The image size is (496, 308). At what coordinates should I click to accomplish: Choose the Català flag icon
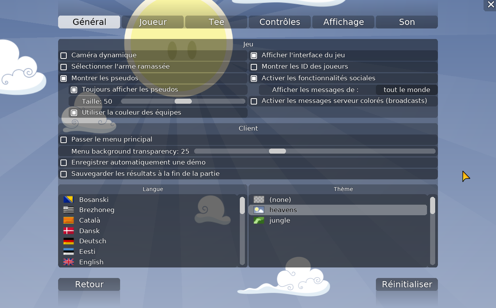click(69, 220)
